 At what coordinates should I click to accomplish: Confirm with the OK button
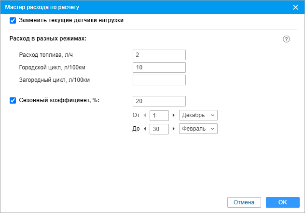[283, 202]
